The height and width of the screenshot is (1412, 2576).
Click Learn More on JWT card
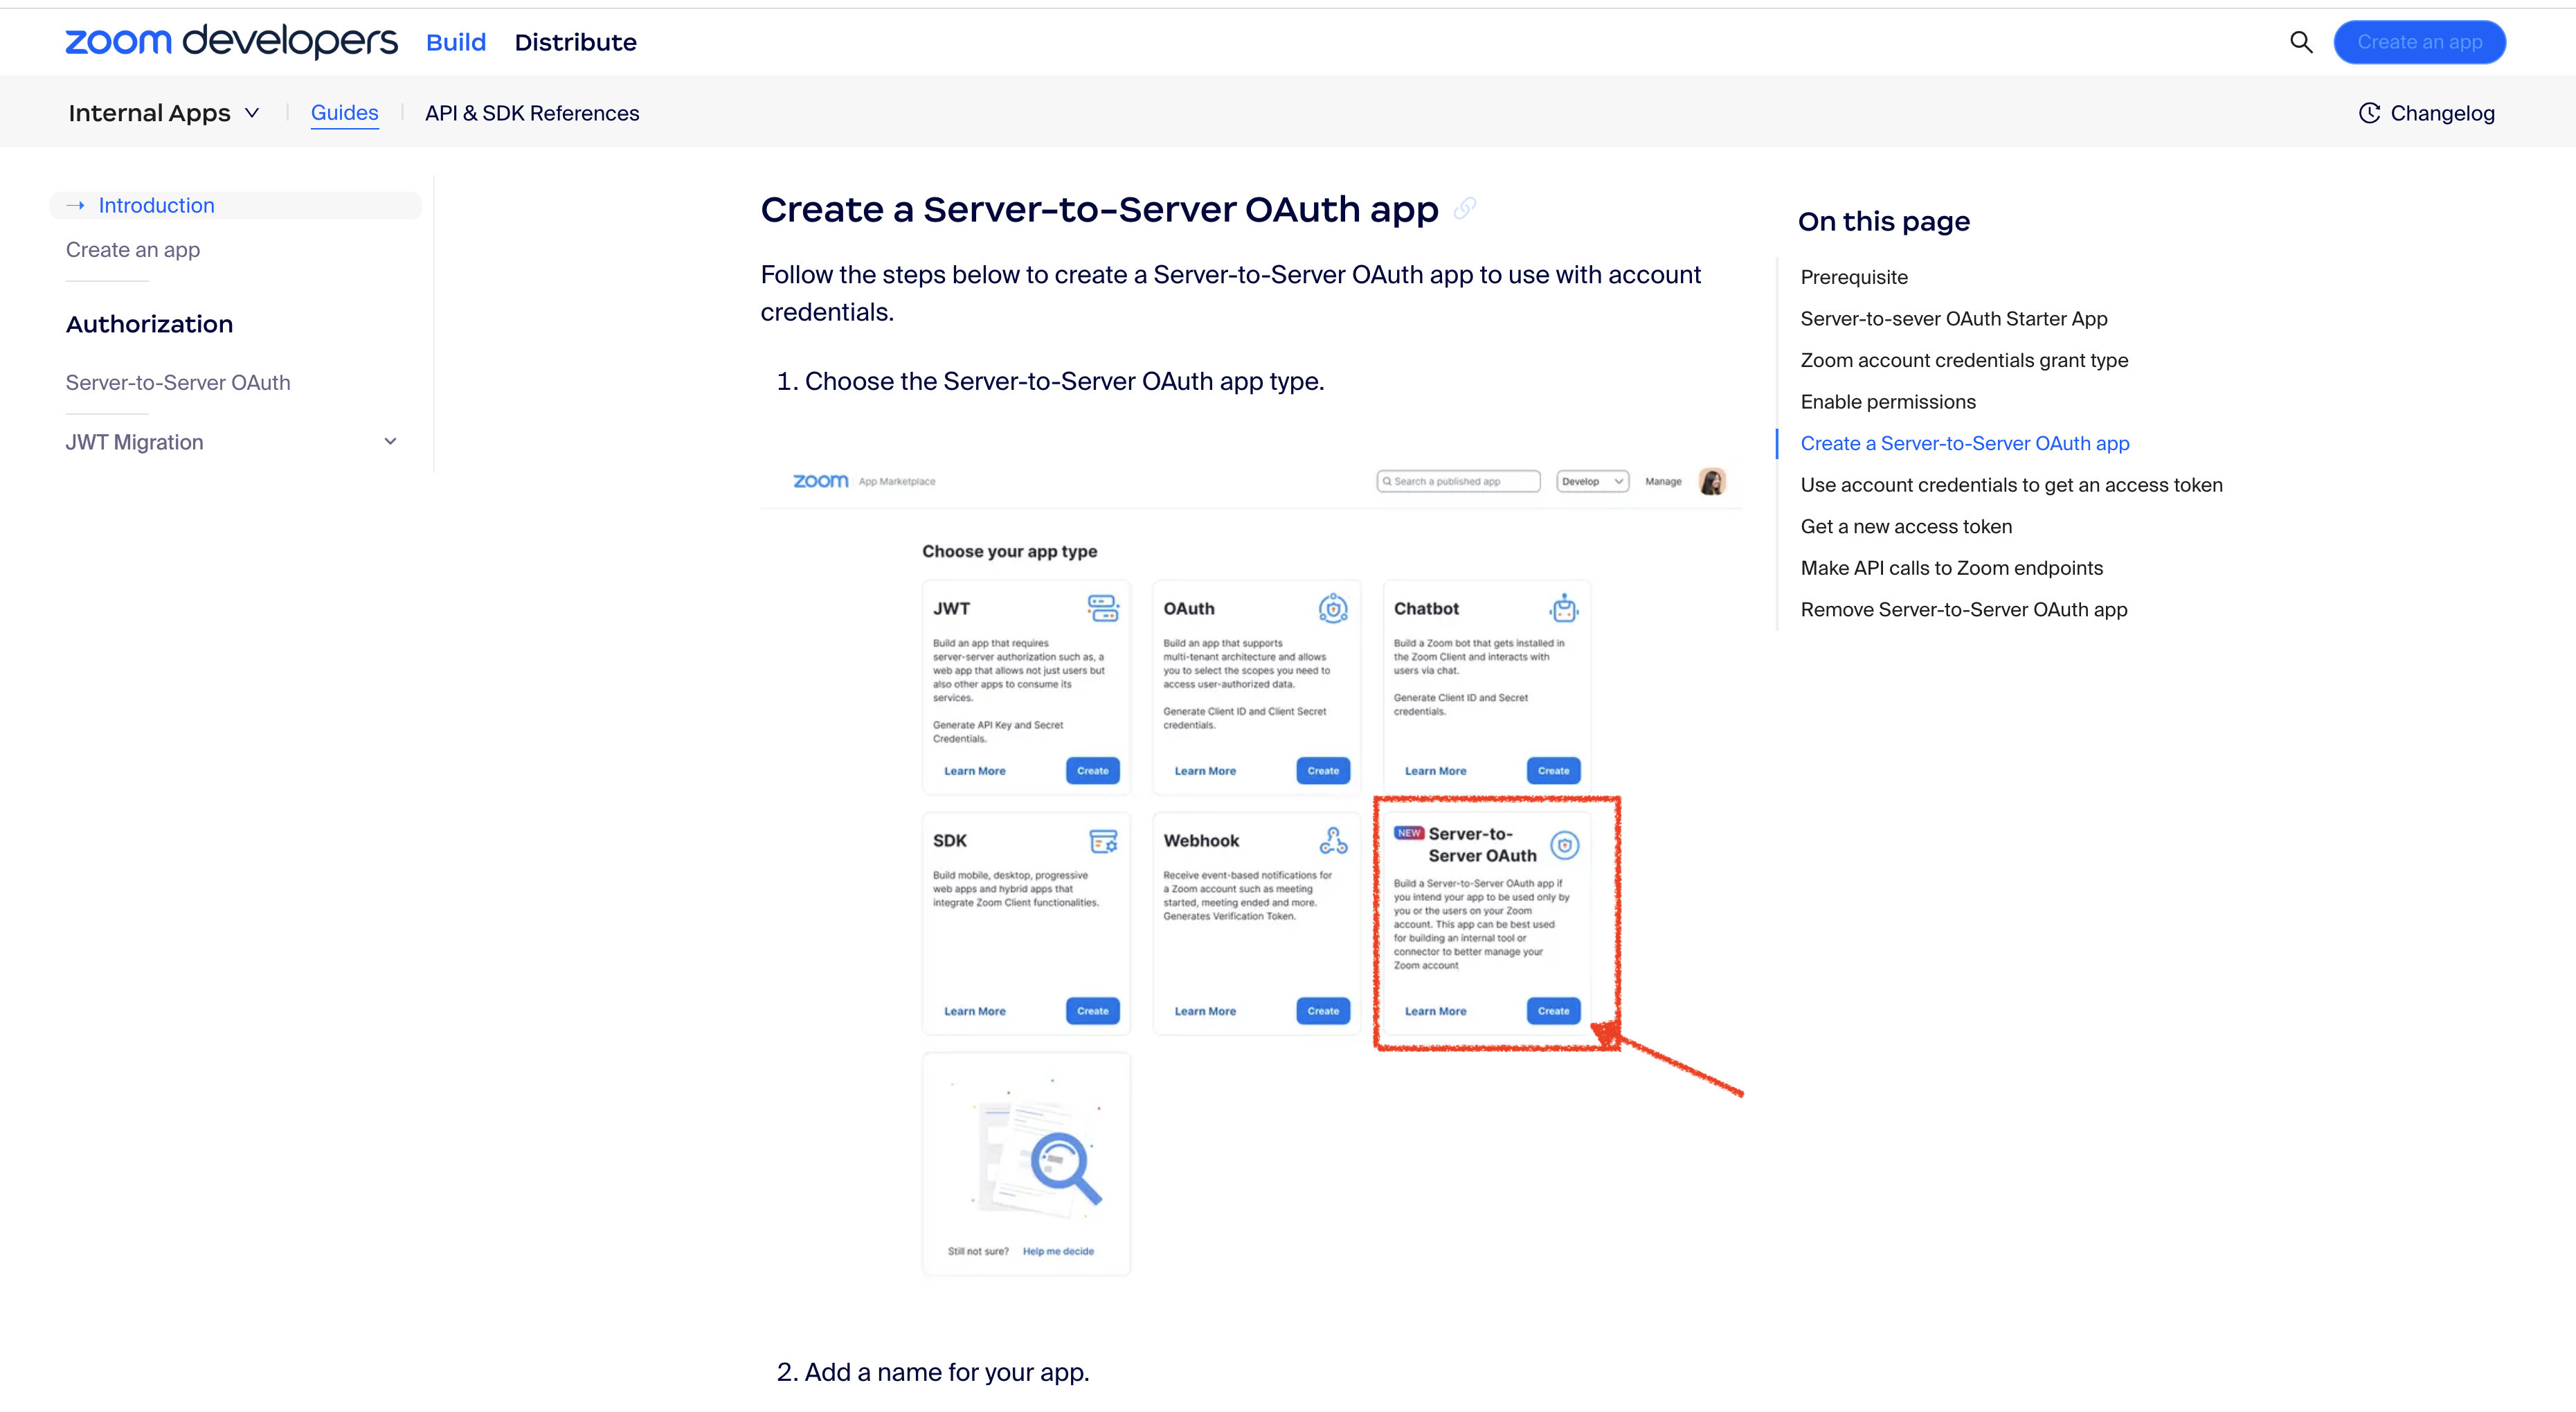[975, 770]
